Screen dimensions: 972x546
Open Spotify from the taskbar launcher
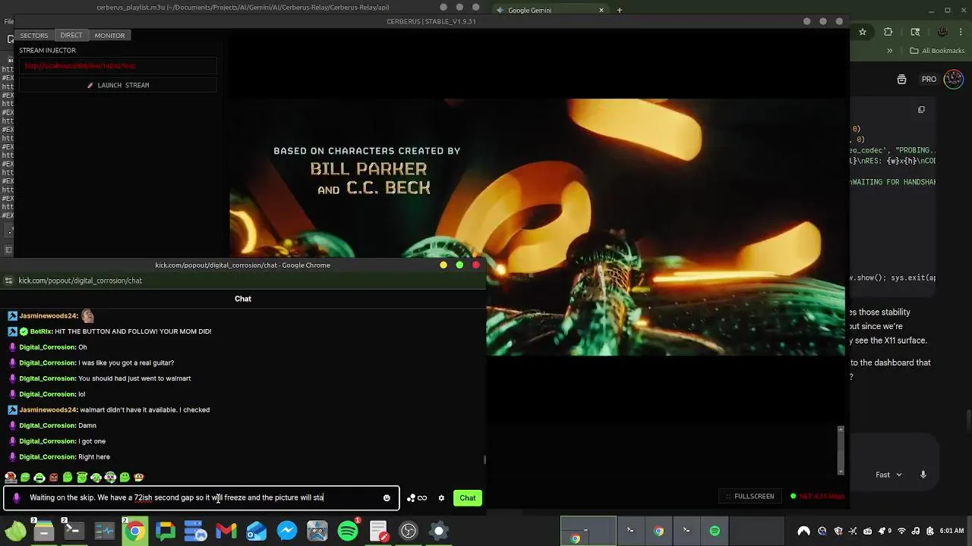(x=348, y=531)
